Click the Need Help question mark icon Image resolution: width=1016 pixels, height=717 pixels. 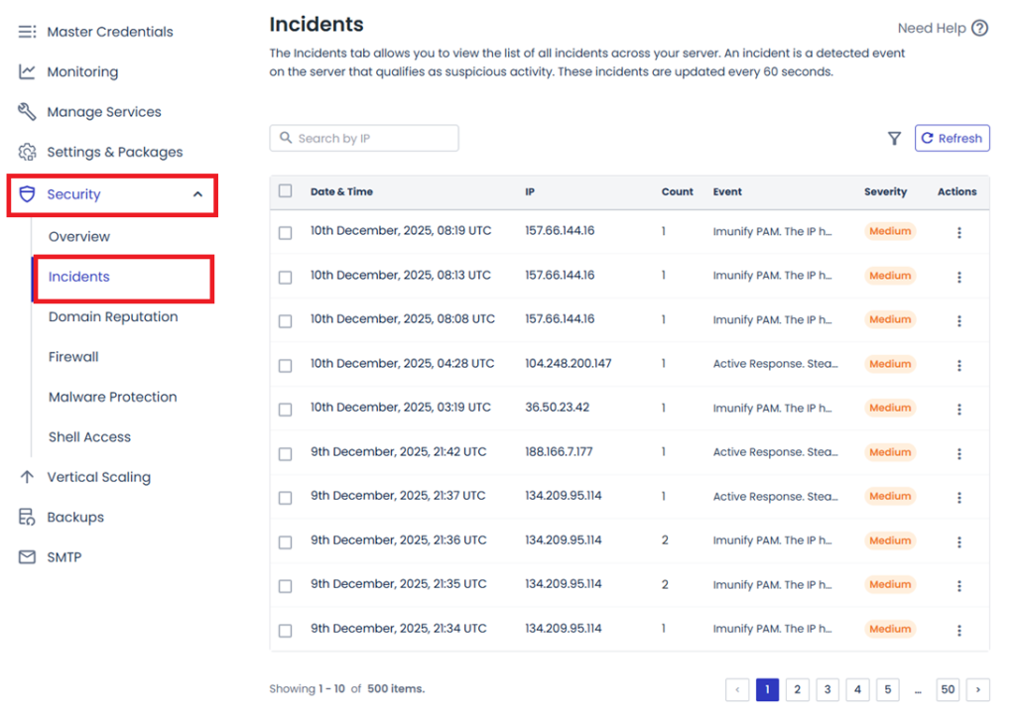[x=979, y=28]
